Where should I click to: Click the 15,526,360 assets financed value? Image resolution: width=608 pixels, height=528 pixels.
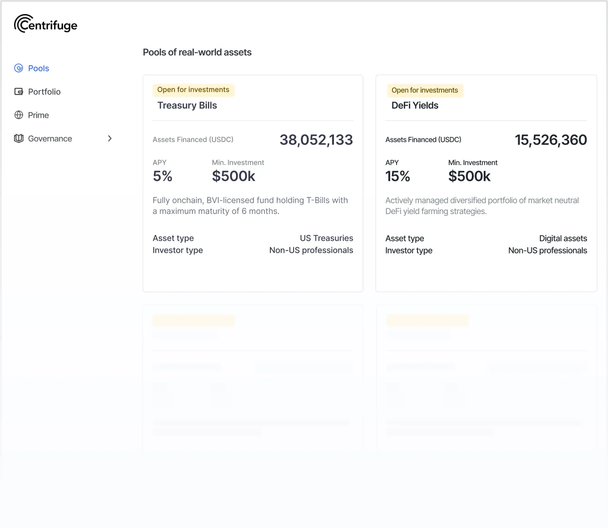pos(550,140)
